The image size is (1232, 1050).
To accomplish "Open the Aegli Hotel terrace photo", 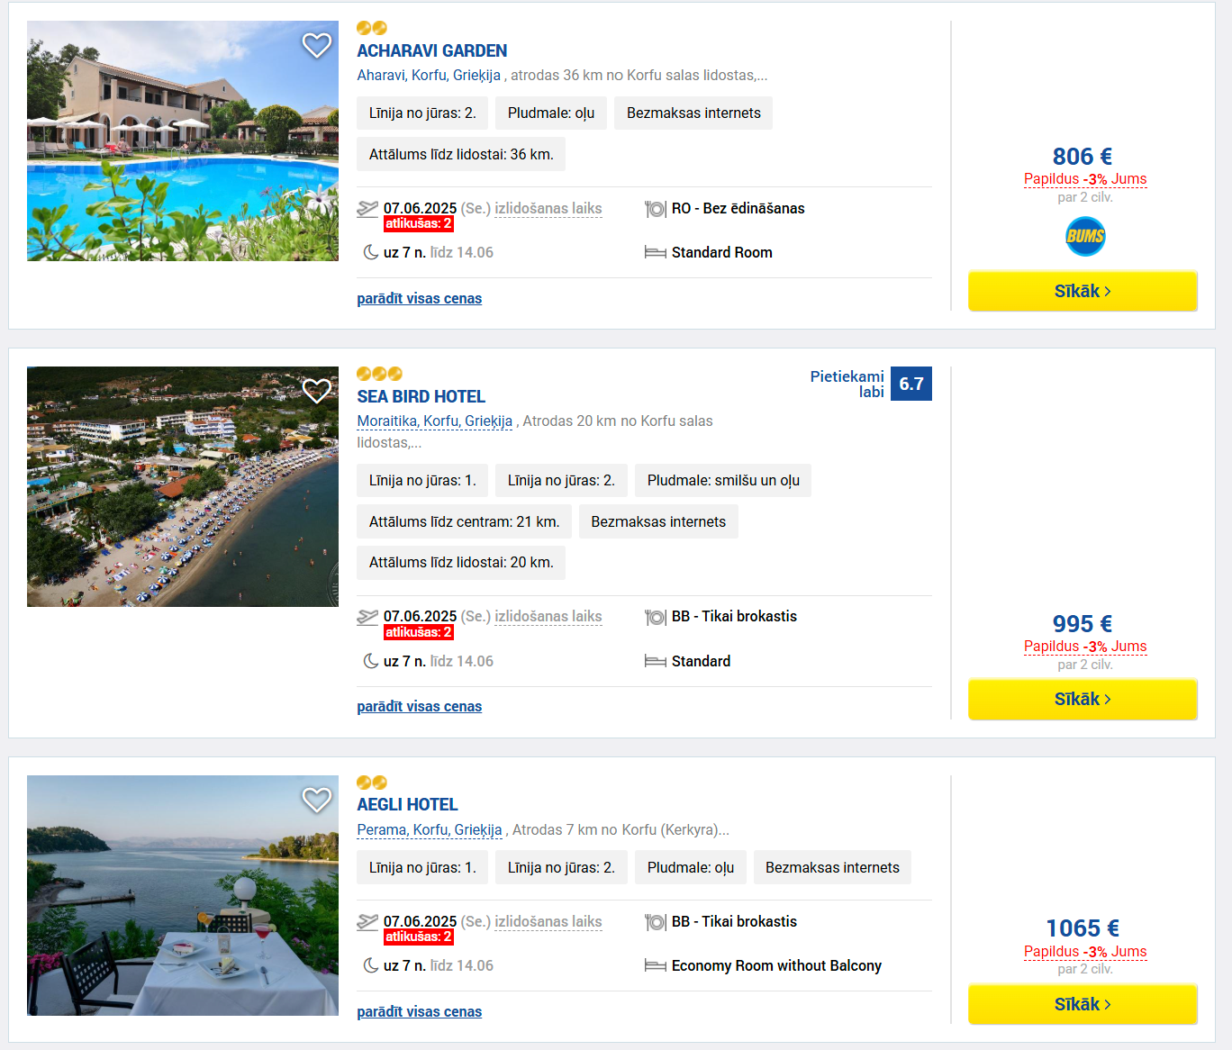I will pos(183,895).
